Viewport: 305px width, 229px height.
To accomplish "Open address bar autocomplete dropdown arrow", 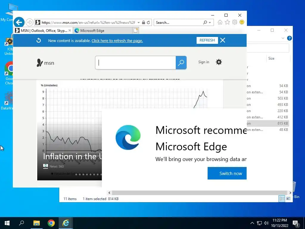I will [139, 23].
